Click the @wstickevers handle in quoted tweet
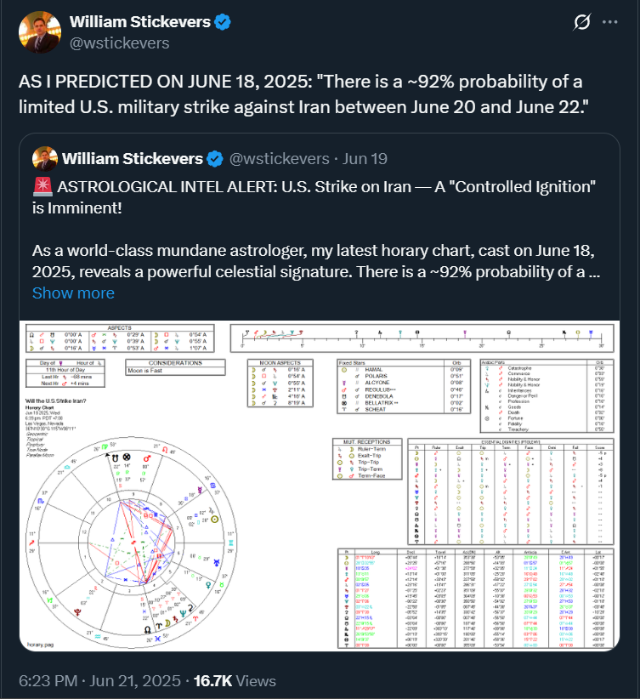Image resolution: width=640 pixels, height=699 pixels. tap(279, 159)
